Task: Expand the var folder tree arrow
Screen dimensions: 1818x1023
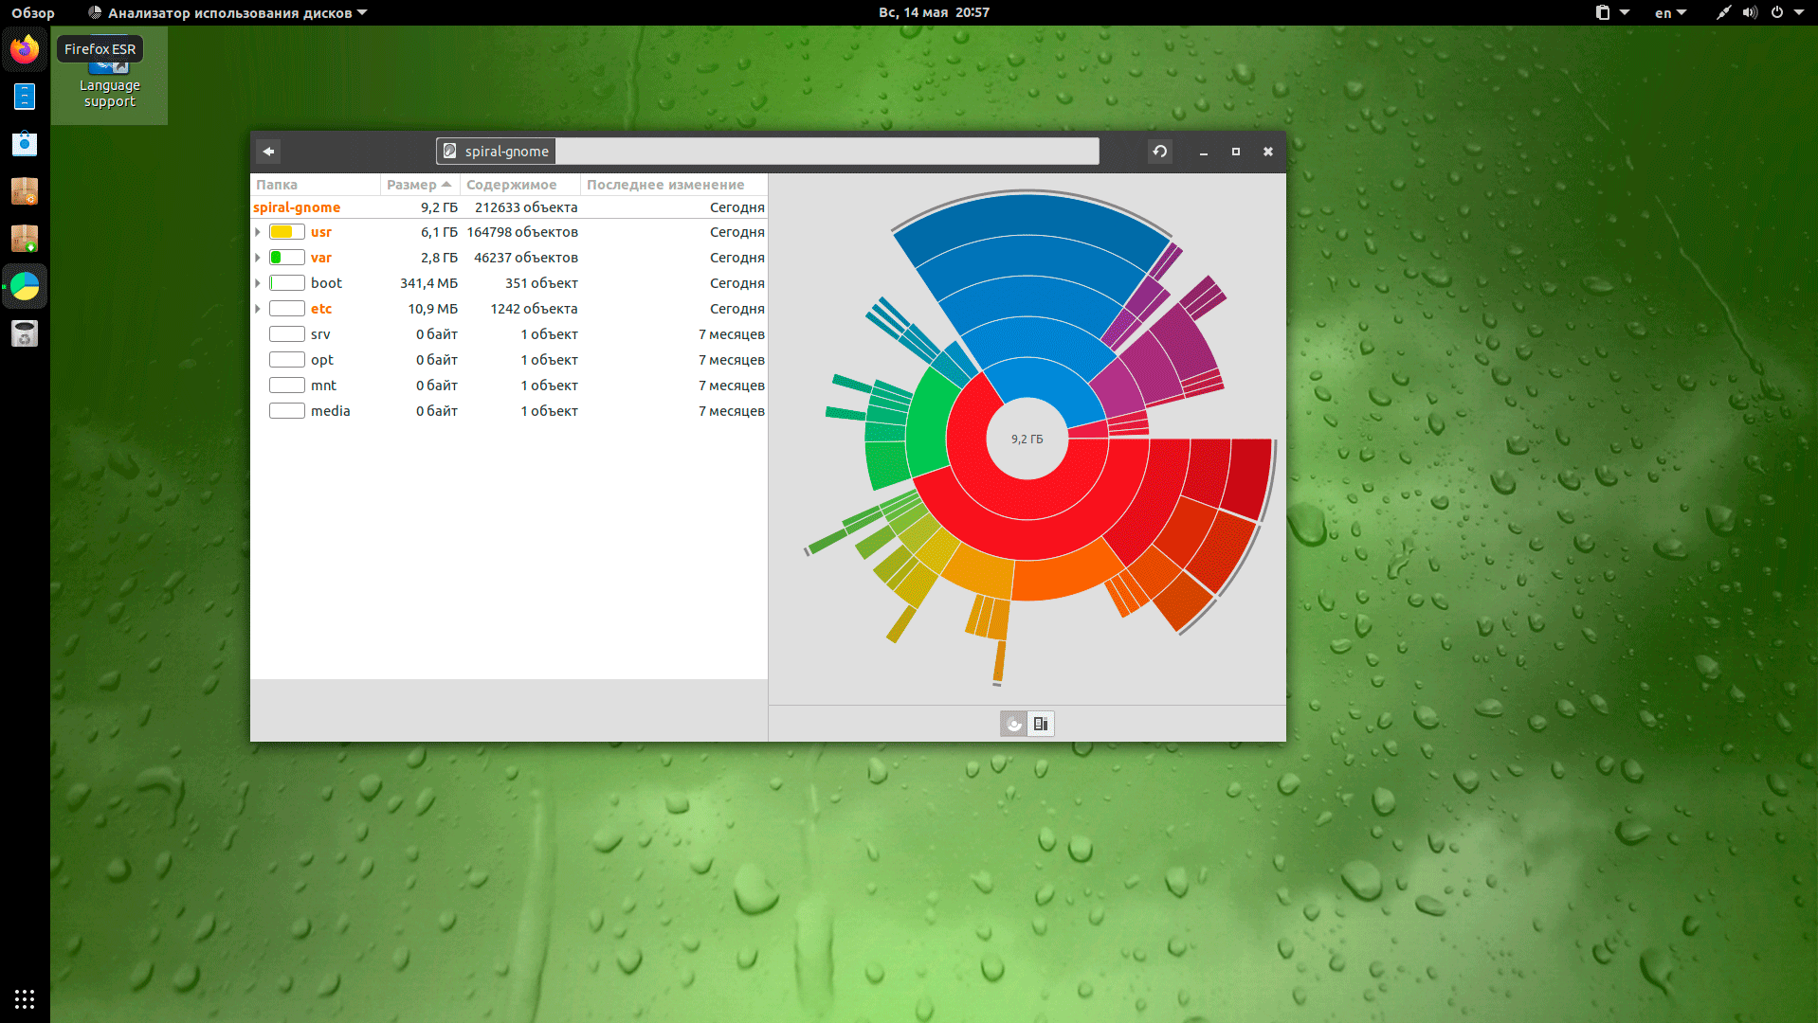Action: click(258, 258)
